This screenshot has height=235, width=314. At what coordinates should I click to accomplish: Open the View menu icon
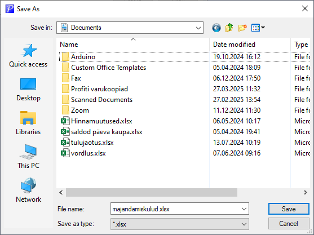tap(258, 28)
